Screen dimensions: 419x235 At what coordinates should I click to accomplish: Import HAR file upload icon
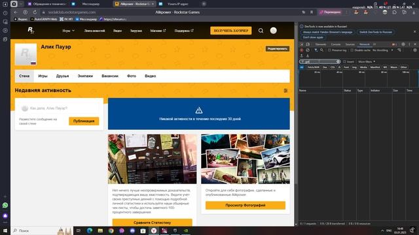[x=302, y=55]
